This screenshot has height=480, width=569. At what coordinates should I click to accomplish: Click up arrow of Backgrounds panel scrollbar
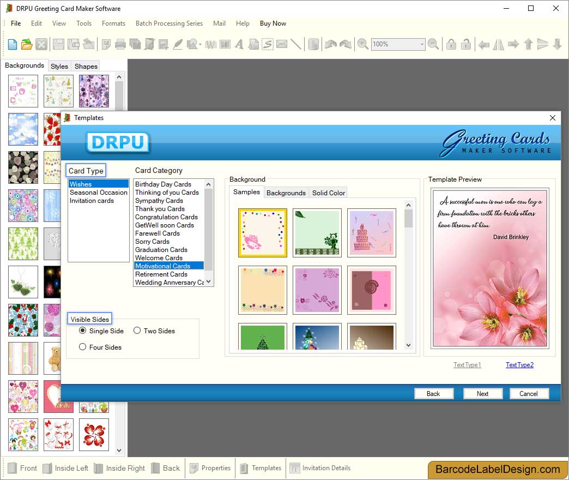pyautogui.click(x=119, y=77)
